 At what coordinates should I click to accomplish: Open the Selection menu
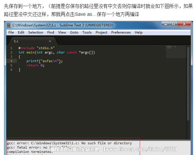point(36,32)
